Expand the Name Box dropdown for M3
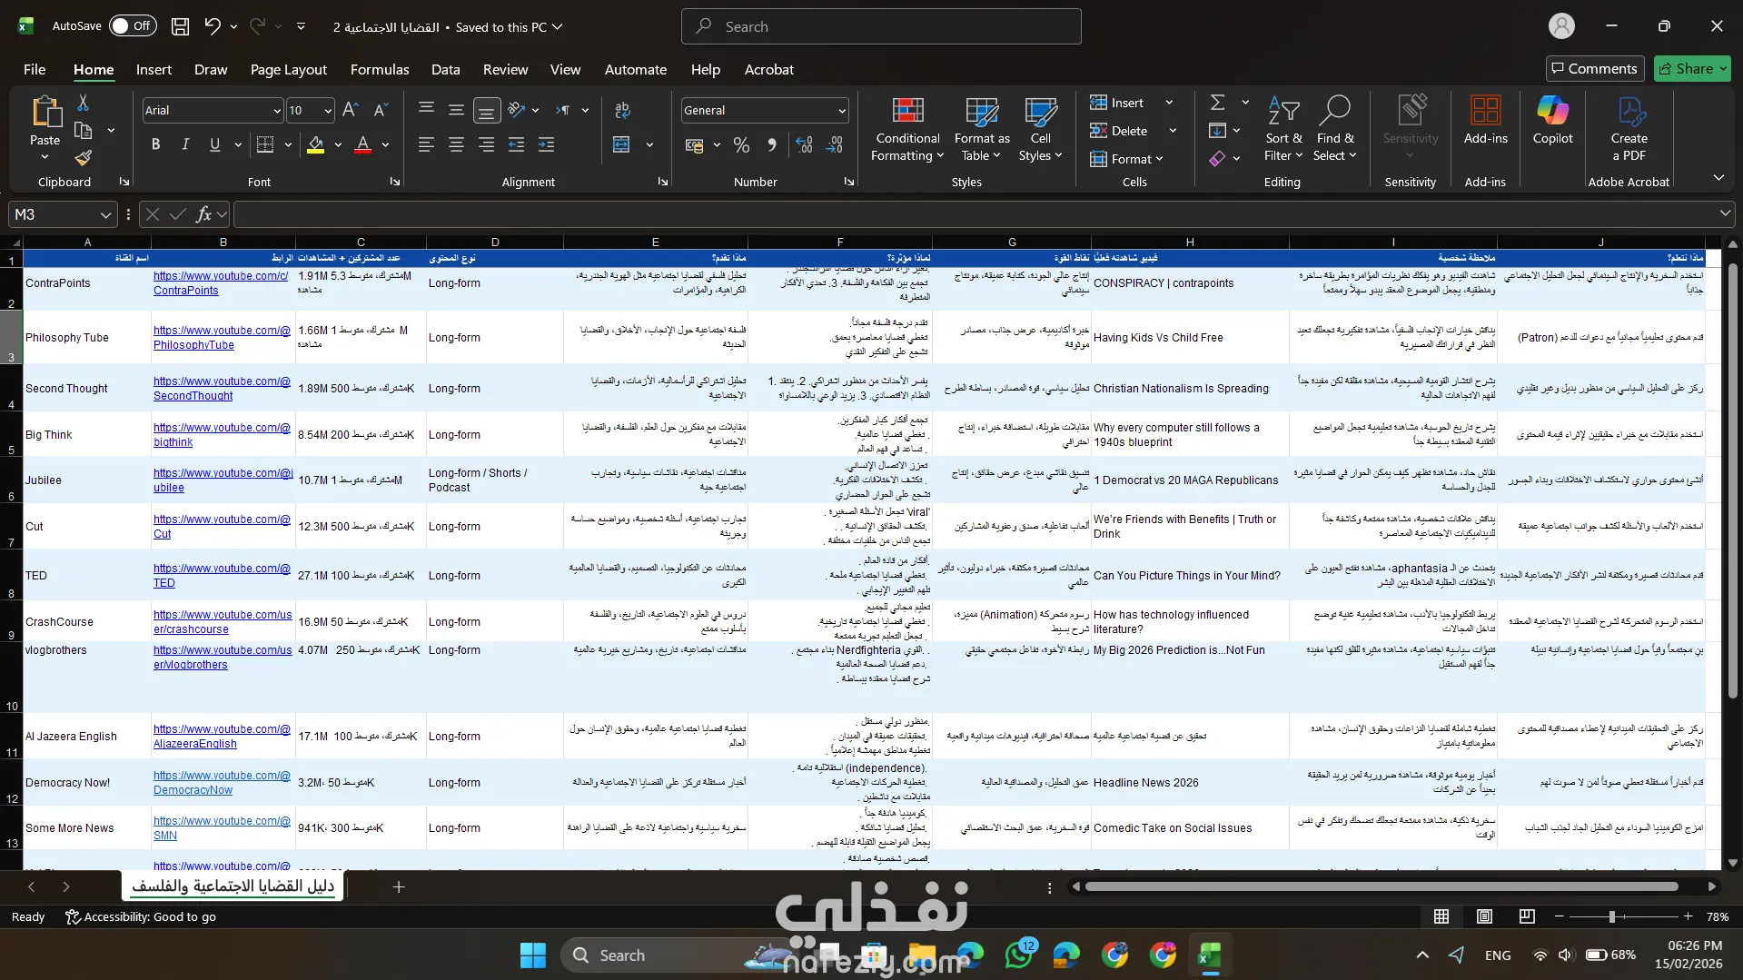The image size is (1743, 980). [x=106, y=215]
